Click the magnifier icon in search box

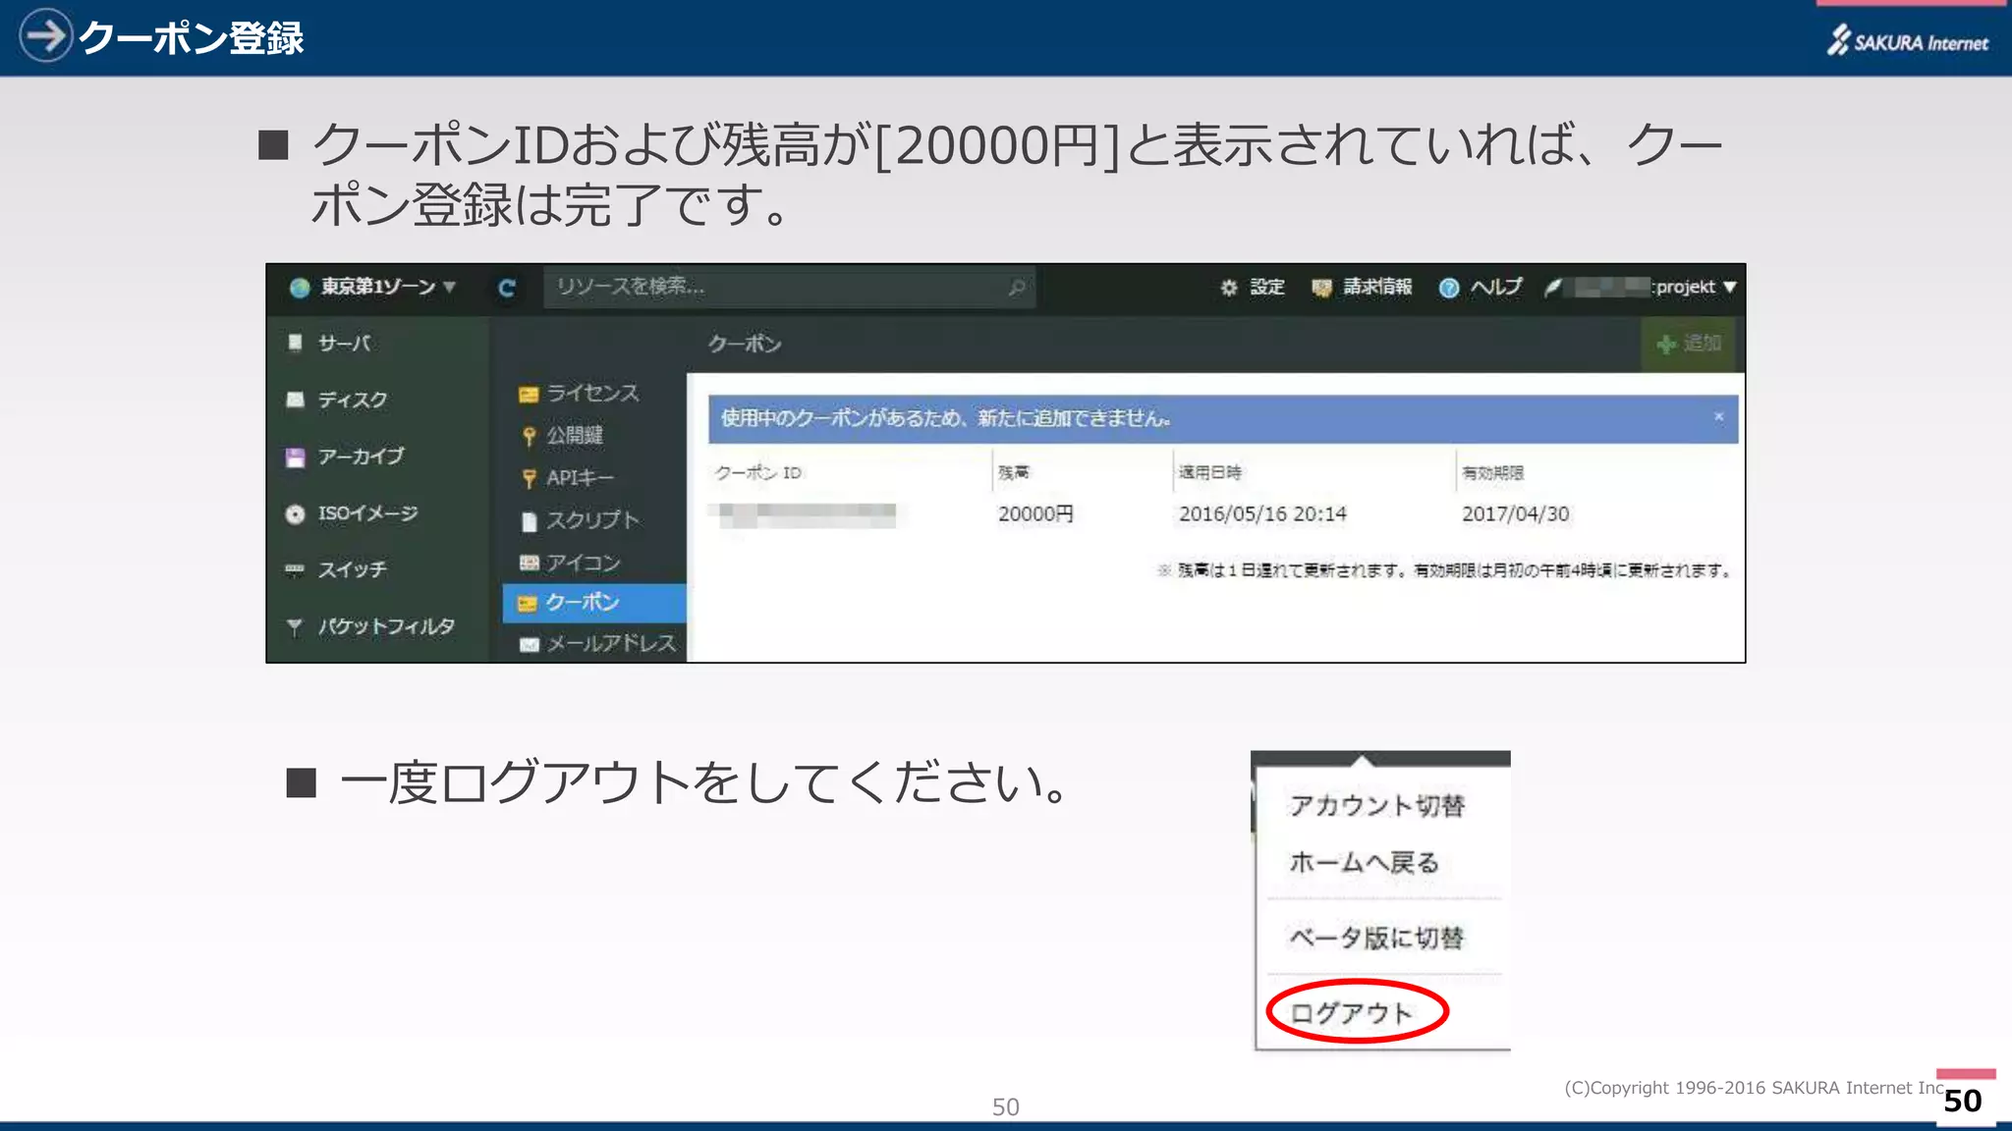tap(1017, 287)
